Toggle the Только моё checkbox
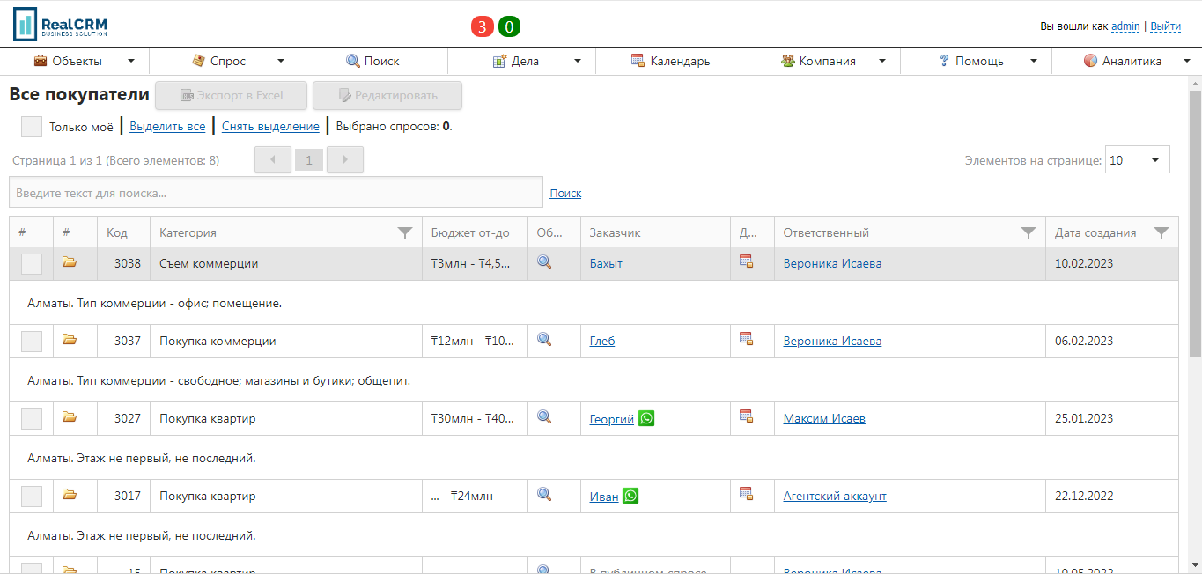 (31, 126)
